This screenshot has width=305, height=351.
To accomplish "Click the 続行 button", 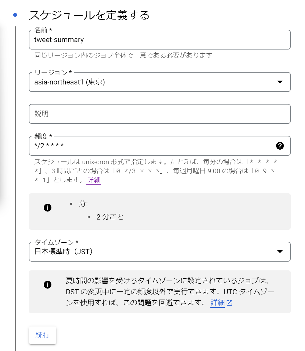I will click(x=43, y=335).
